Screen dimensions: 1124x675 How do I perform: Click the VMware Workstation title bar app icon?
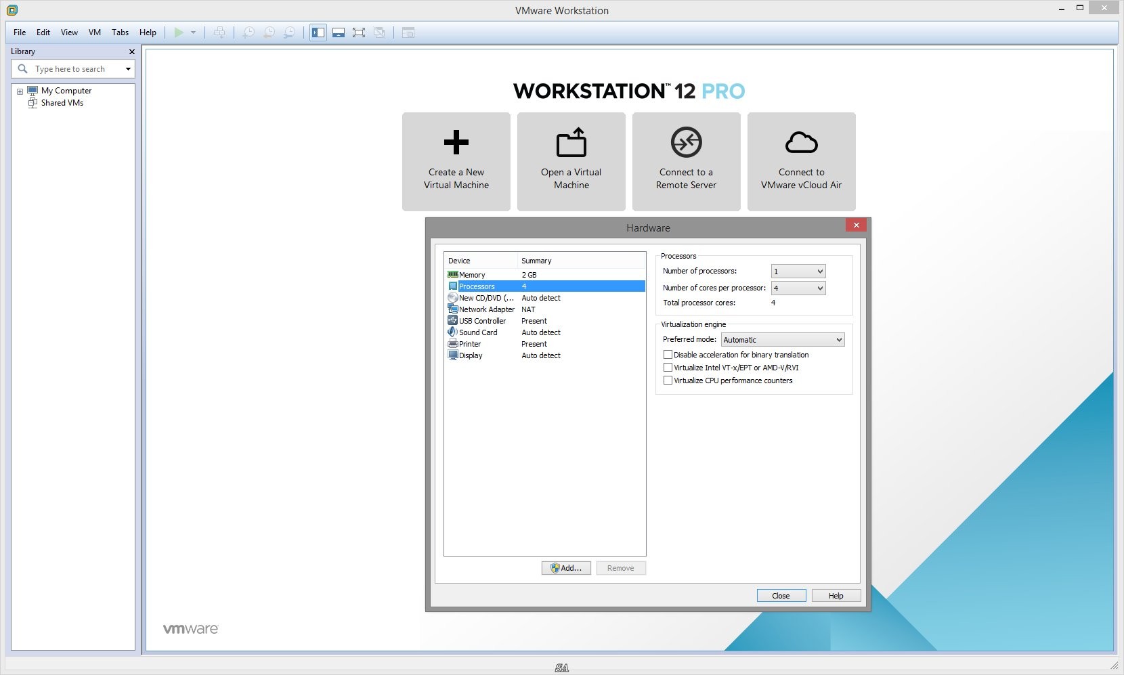(x=12, y=10)
